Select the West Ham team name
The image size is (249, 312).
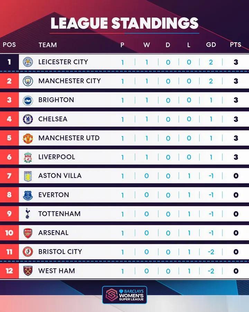(x=57, y=271)
